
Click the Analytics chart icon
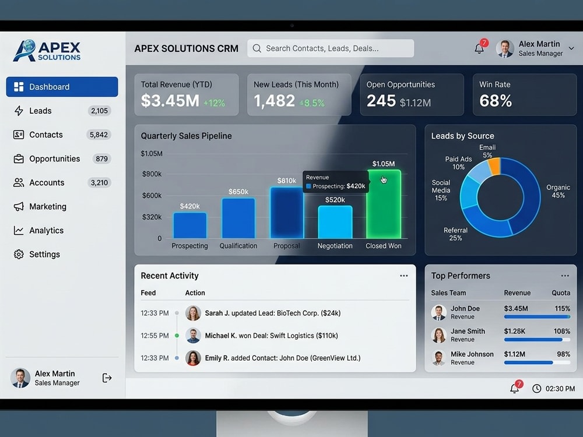[19, 230]
